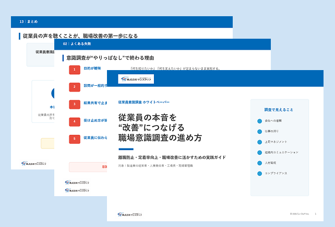Click the blue bullet beside コンプライアンス

[x=259, y=174]
